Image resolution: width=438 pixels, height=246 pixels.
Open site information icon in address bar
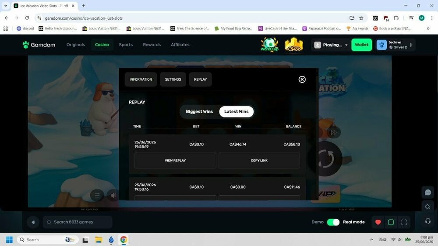tap(39, 18)
